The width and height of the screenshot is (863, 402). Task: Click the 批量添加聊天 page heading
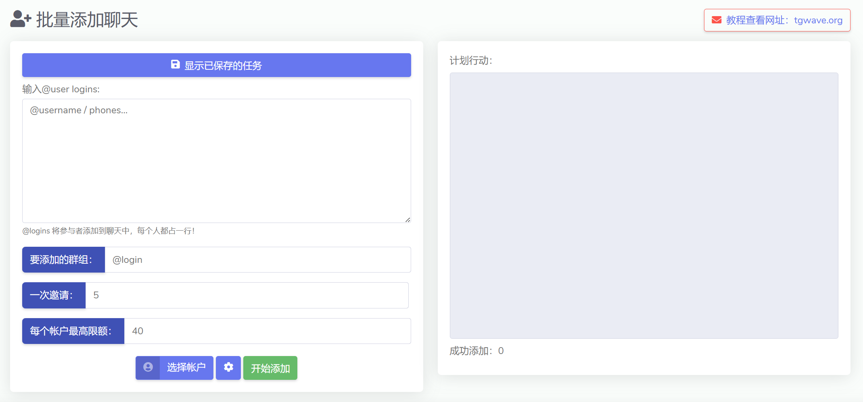[x=87, y=19]
